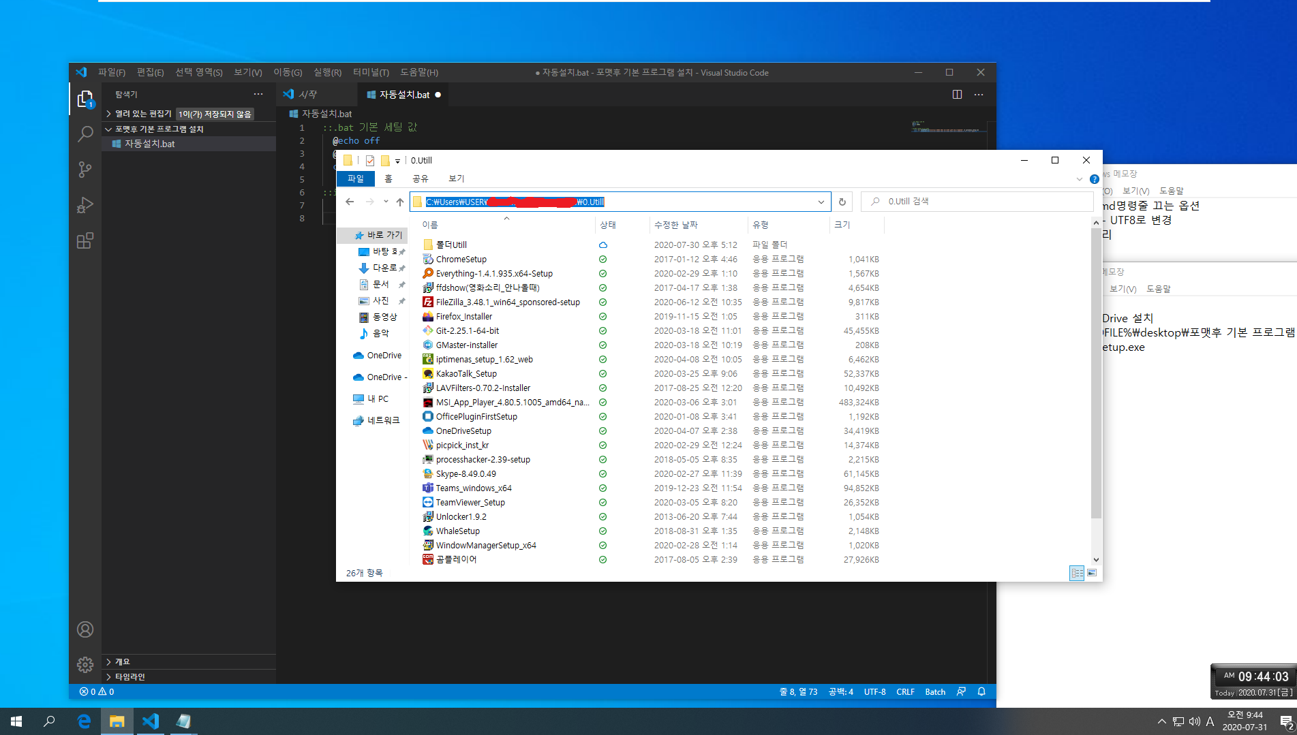Switch to large icons view layout

tap(1092, 574)
